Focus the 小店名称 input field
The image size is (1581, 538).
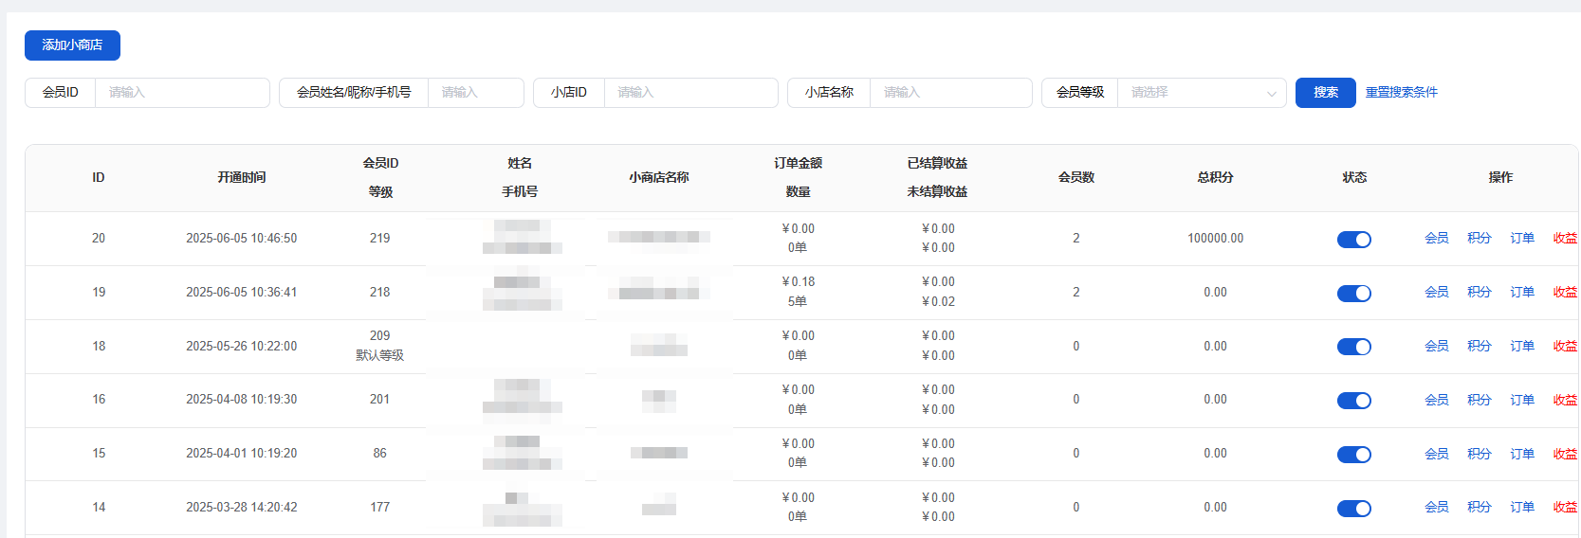(949, 93)
